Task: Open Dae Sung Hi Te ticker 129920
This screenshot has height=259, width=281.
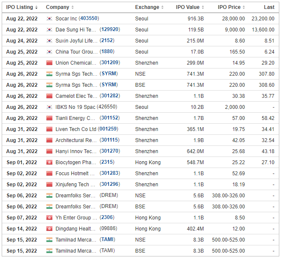Action: pyautogui.click(x=110, y=29)
